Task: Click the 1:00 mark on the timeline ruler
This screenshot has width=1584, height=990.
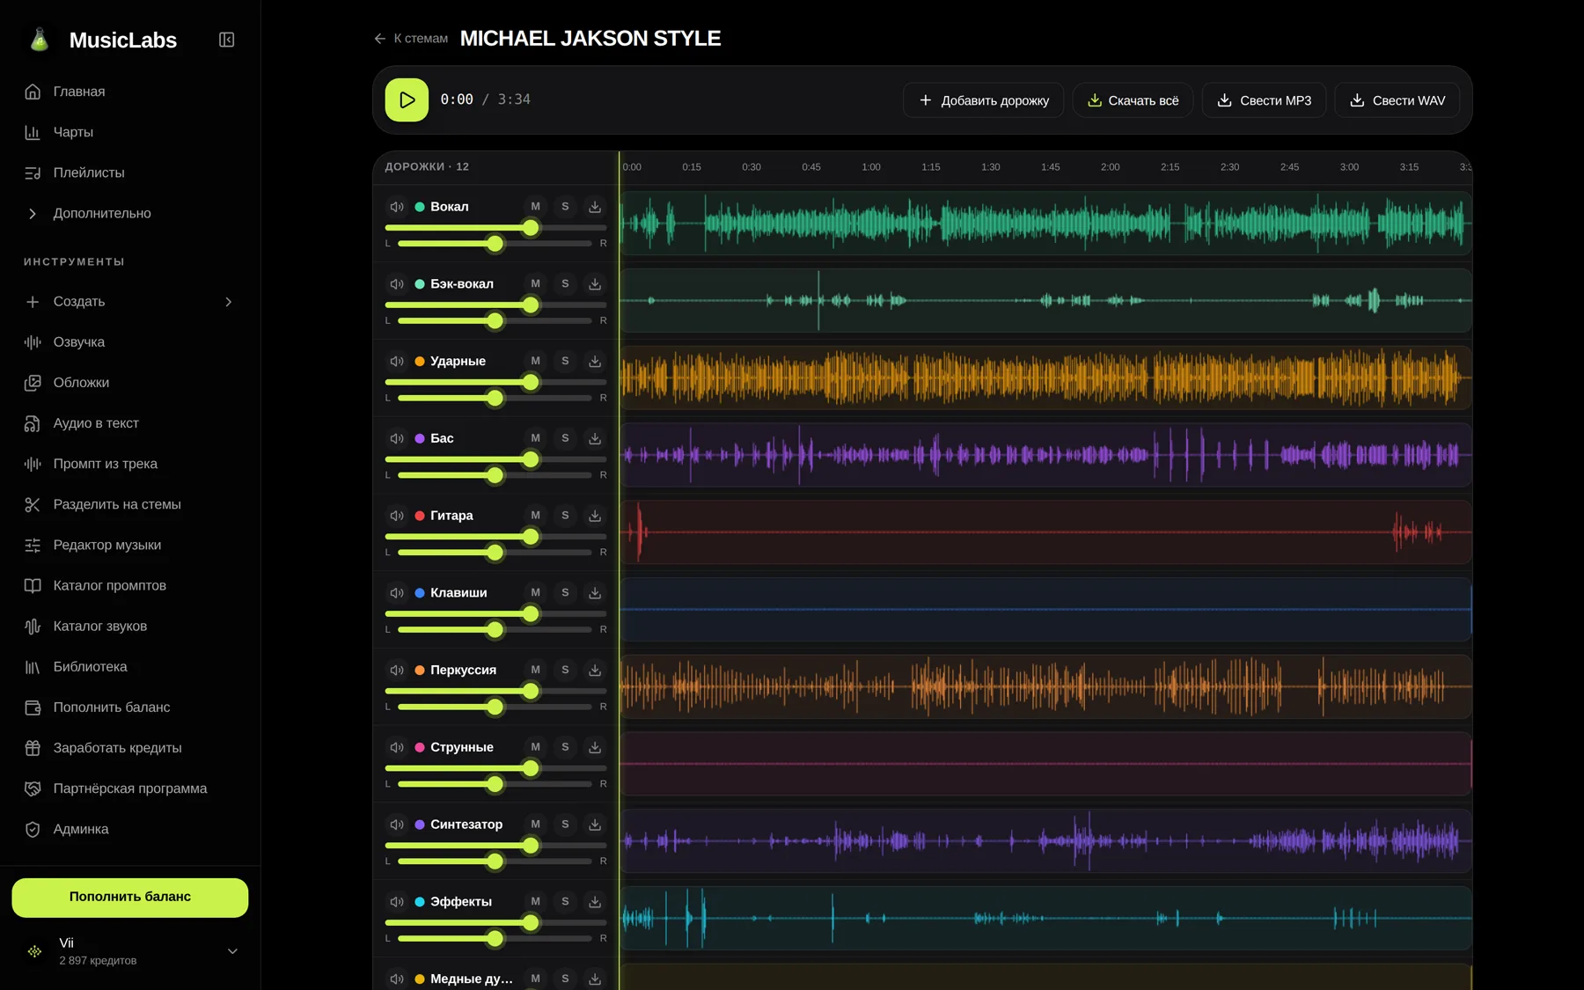Action: click(x=871, y=167)
